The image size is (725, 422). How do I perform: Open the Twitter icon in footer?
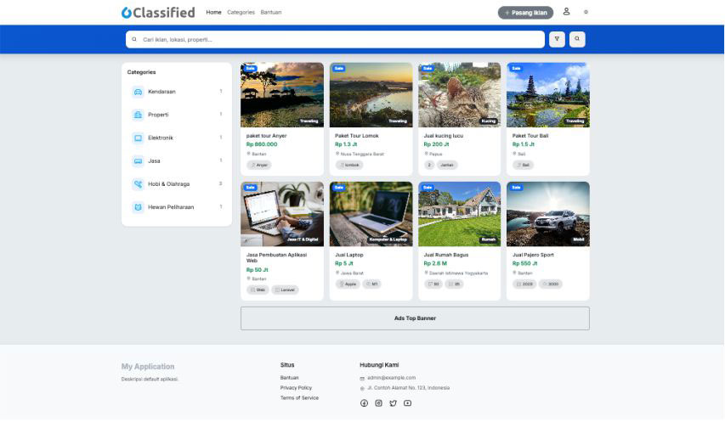point(393,403)
